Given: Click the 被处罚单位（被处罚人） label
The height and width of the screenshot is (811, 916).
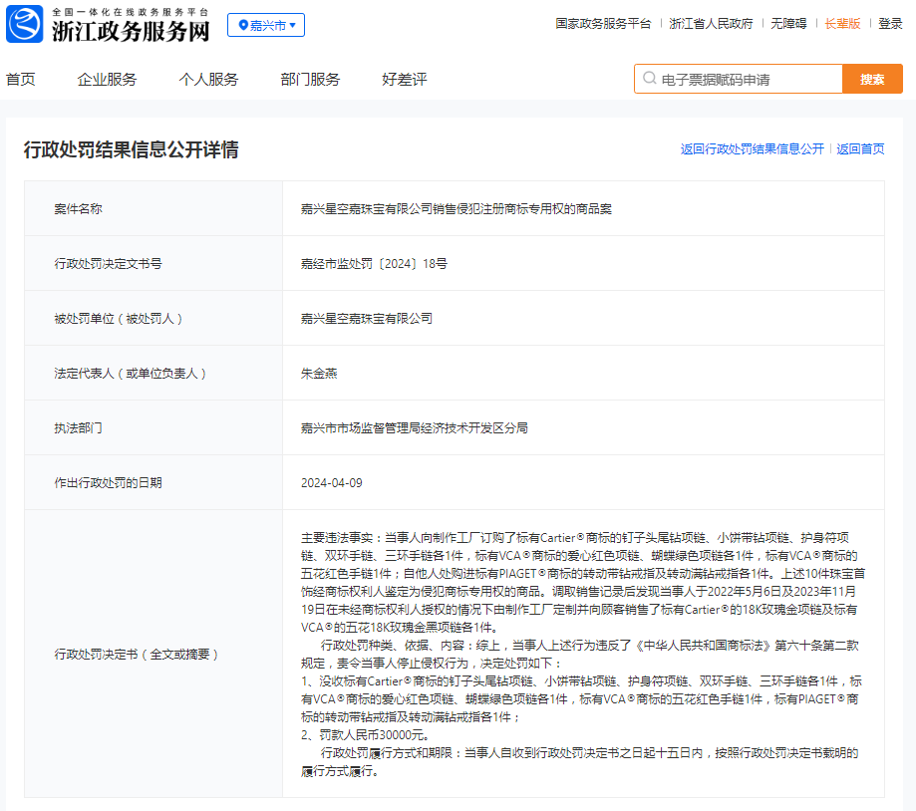Looking at the screenshot, I should (x=118, y=318).
